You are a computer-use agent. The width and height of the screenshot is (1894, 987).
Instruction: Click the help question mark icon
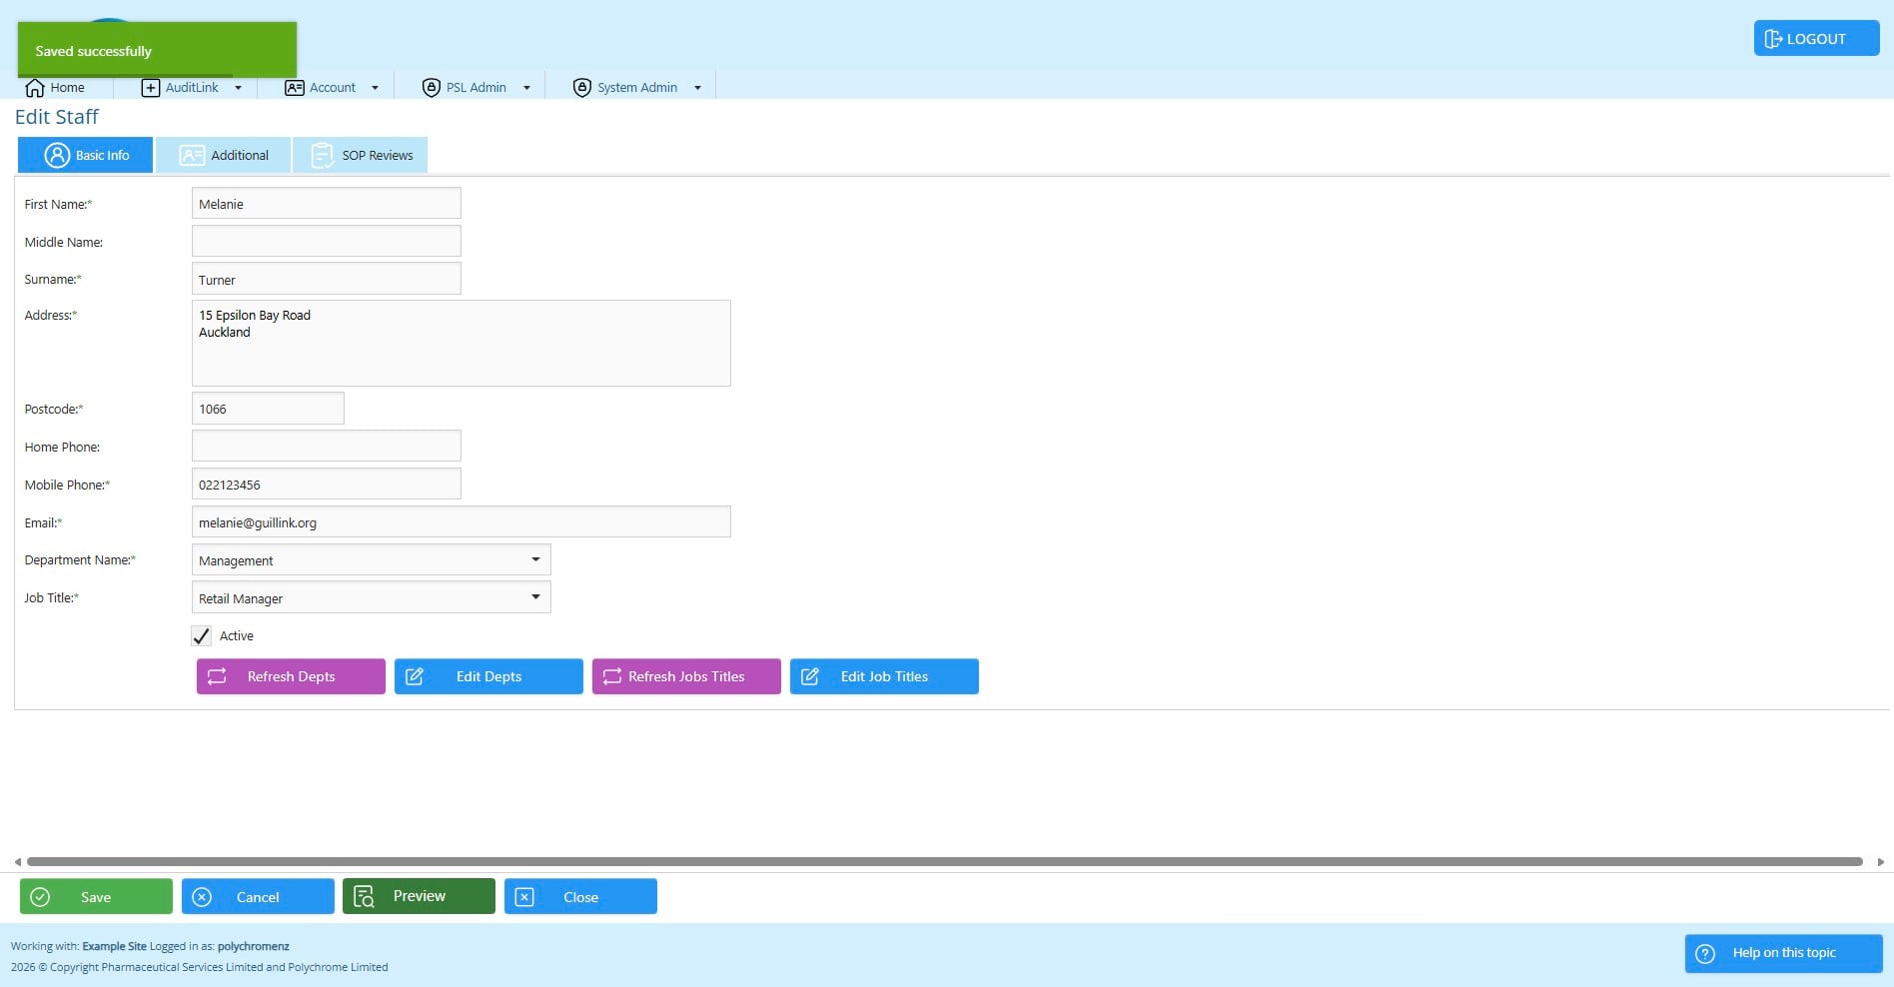click(1705, 953)
